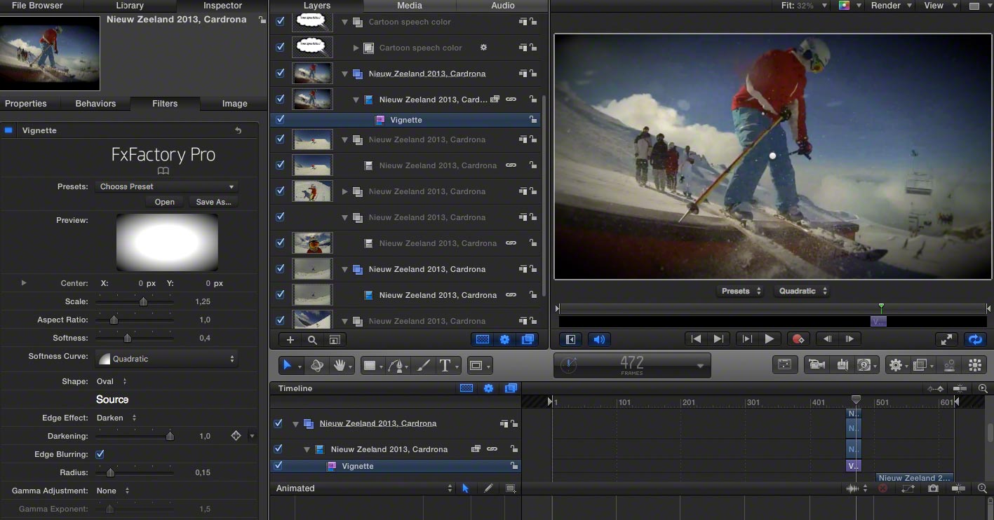Hide first Cartoon speech color group
This screenshot has width=994, height=520.
coord(280,22)
